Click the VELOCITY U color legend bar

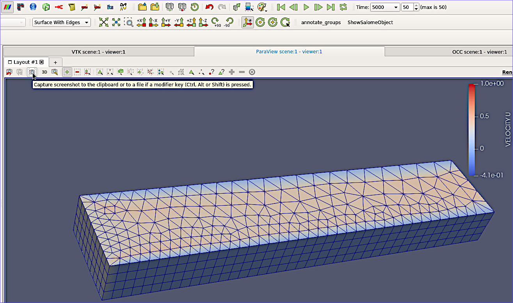(472, 130)
